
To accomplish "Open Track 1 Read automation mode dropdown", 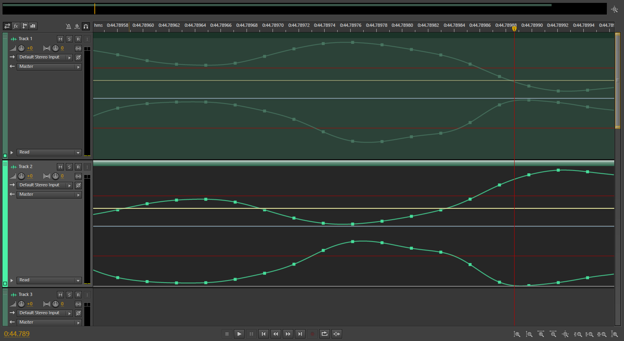I will tap(49, 152).
